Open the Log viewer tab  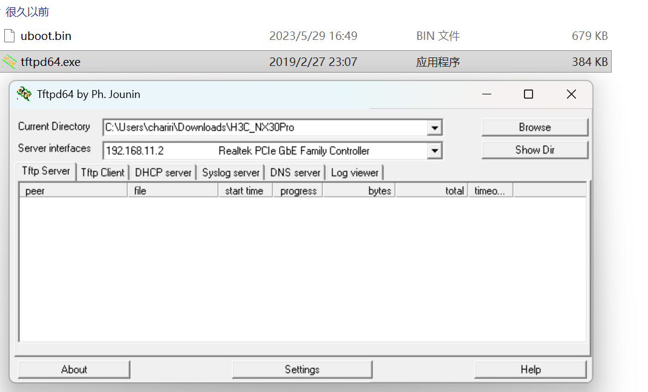pyautogui.click(x=355, y=172)
